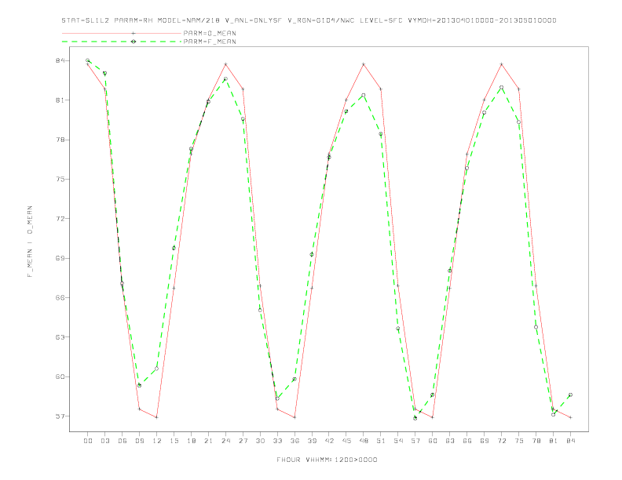
Task: Click the x-axis tick label 33
Action: [x=277, y=441]
